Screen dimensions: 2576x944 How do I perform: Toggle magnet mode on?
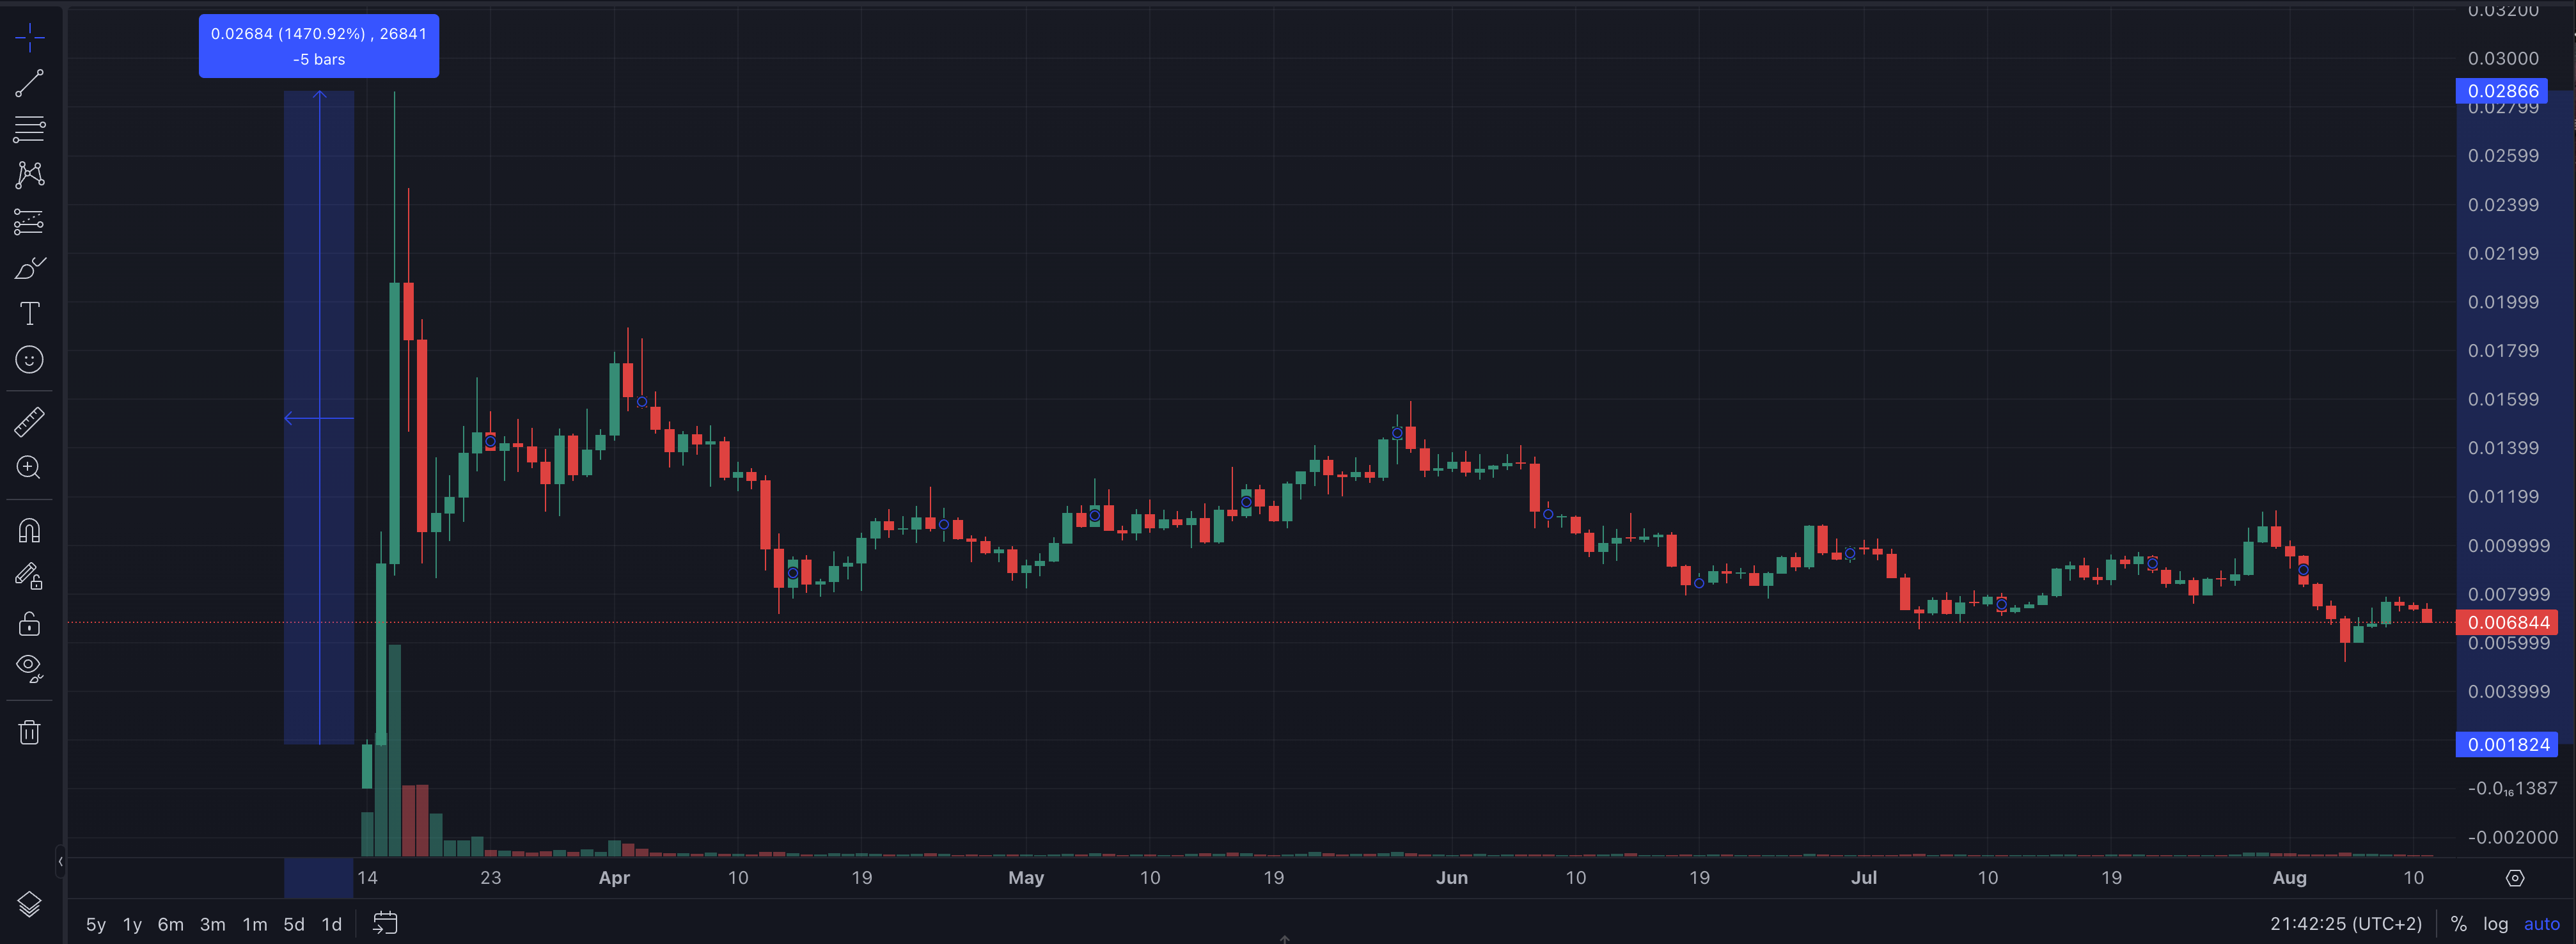tap(30, 530)
